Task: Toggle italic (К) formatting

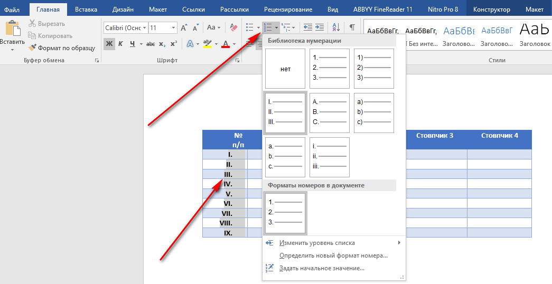Action: pos(121,44)
